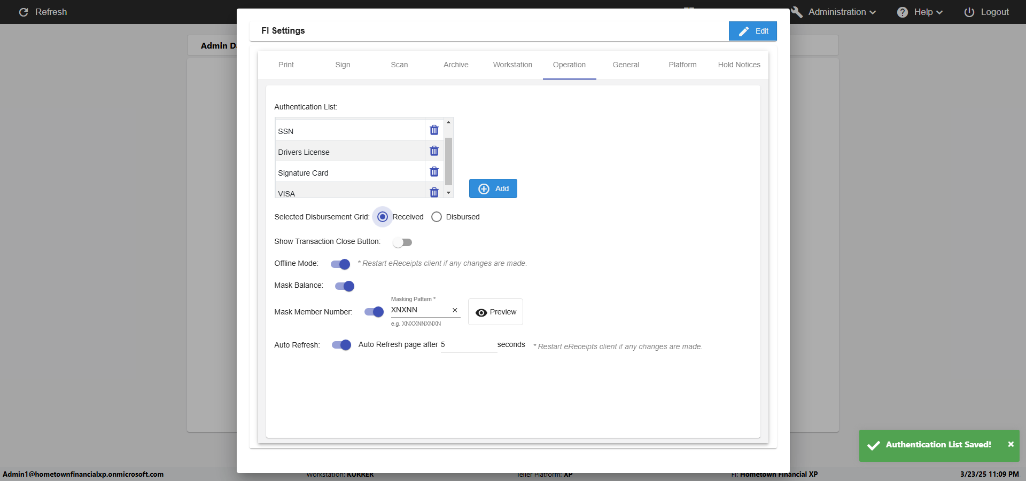Dismiss the Authentication List Saved notification

coord(1011,444)
